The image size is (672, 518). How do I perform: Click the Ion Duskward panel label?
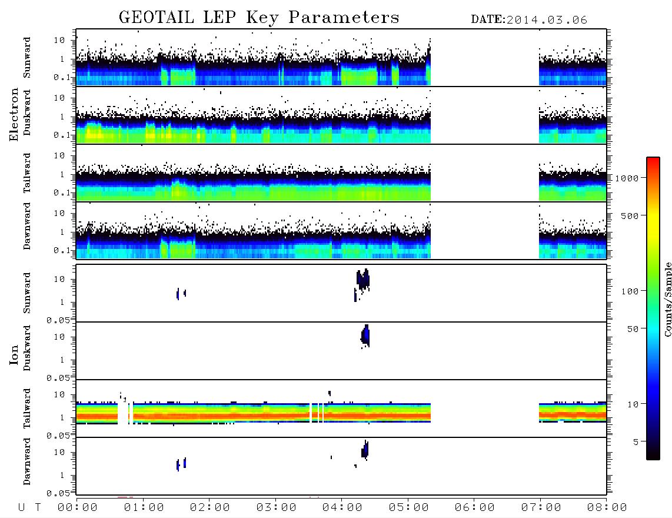point(26,348)
